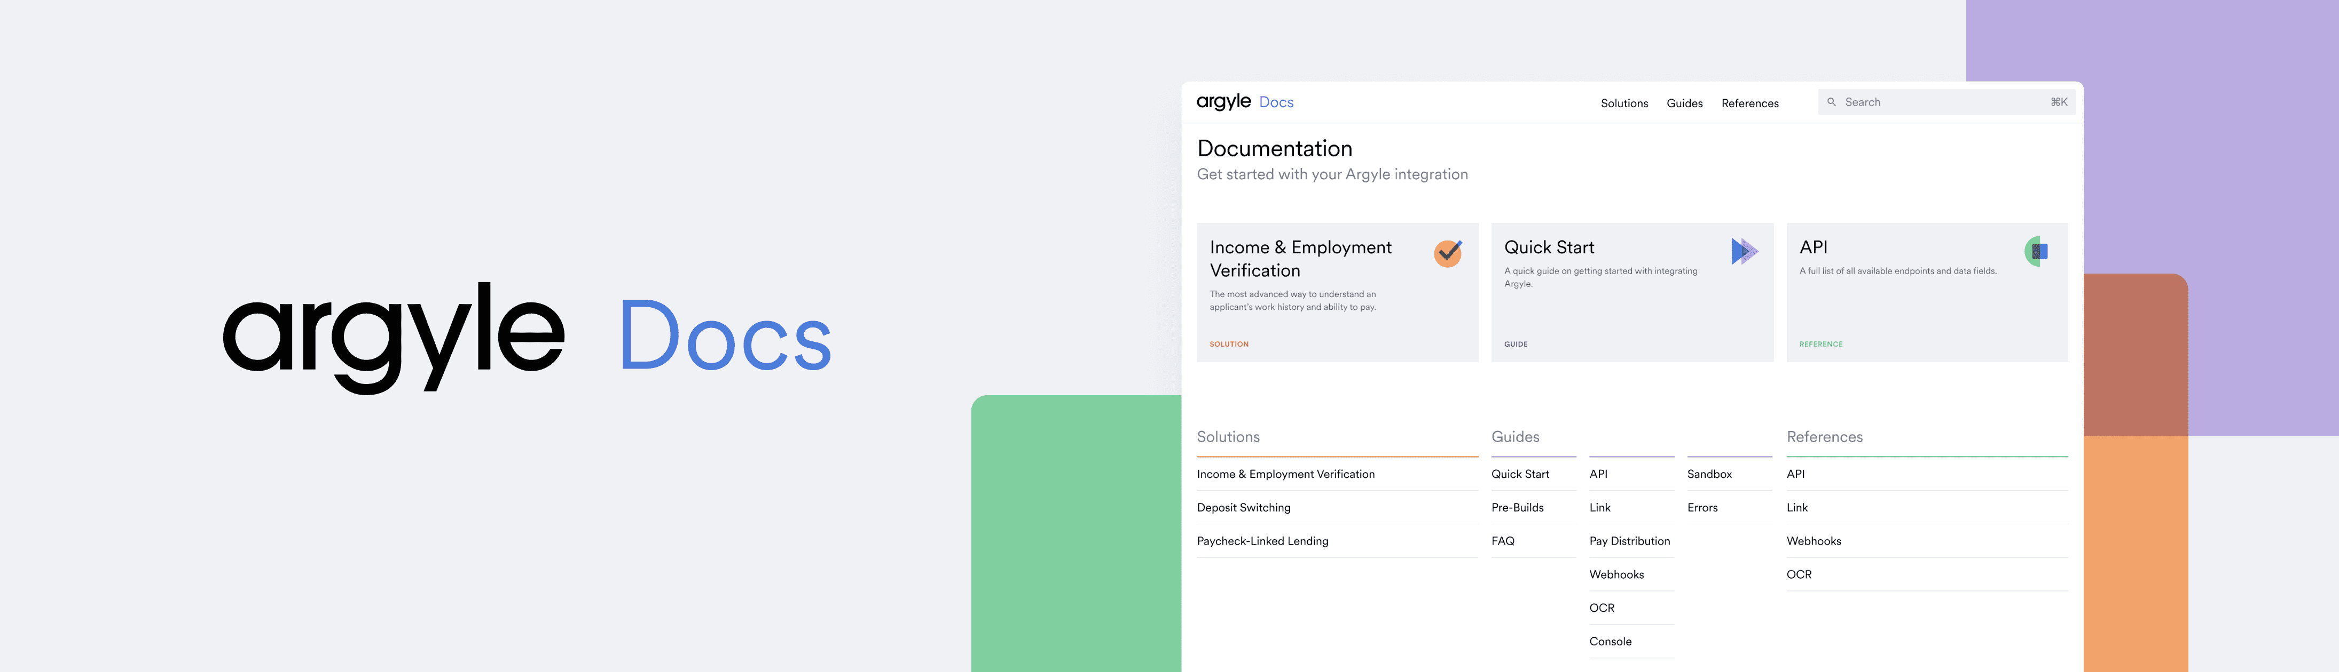Click the ⌘K shortcut hint
Viewport: 2339px width, 672px height.
coord(2059,102)
